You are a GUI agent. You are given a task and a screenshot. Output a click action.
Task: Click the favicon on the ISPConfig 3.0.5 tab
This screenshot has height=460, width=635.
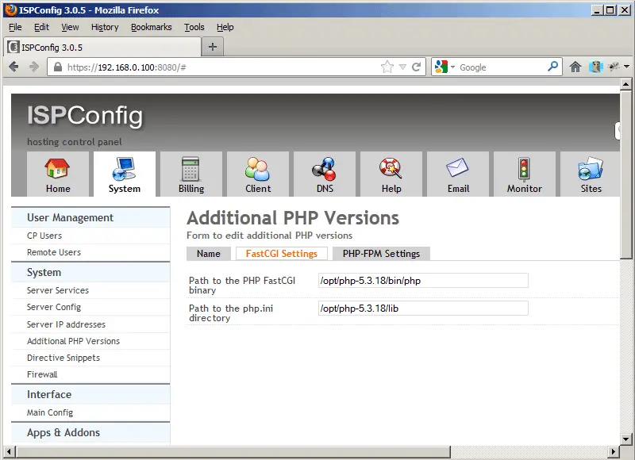coord(13,47)
